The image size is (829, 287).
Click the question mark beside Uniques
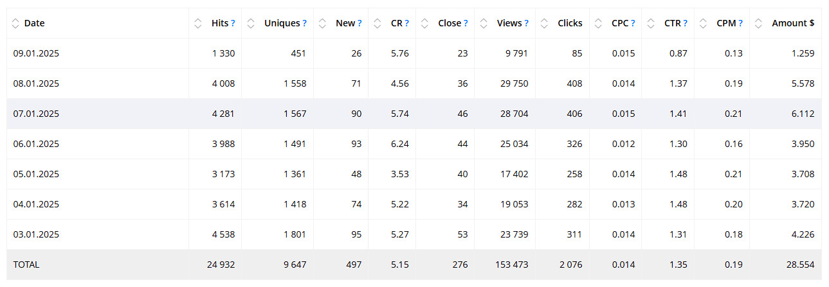click(304, 23)
